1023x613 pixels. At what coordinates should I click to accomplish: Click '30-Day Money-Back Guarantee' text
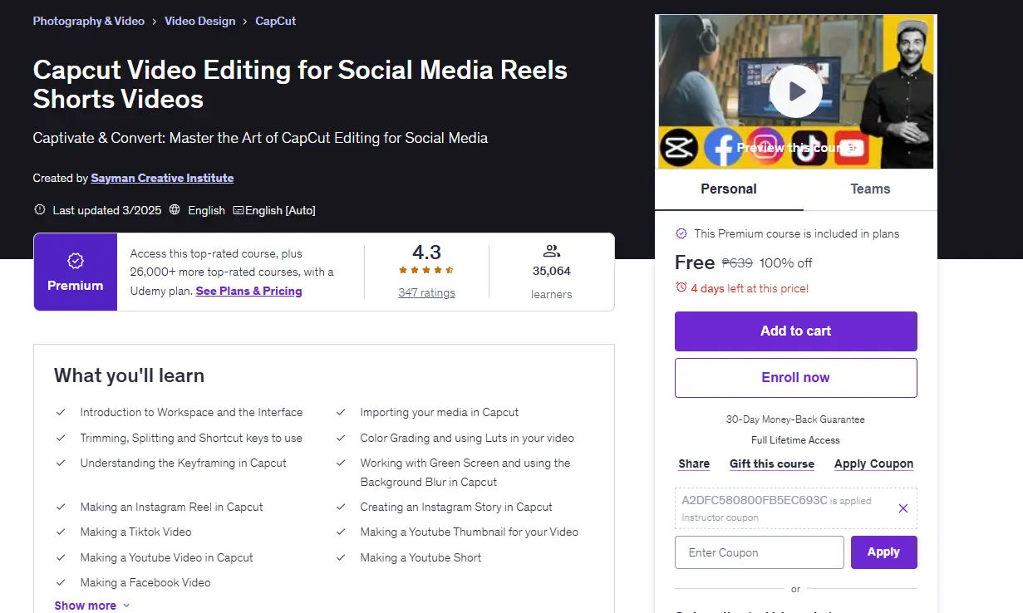click(x=795, y=419)
